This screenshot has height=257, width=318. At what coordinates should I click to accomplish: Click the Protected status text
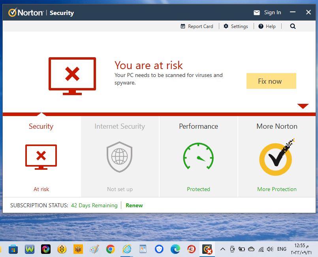point(198,189)
